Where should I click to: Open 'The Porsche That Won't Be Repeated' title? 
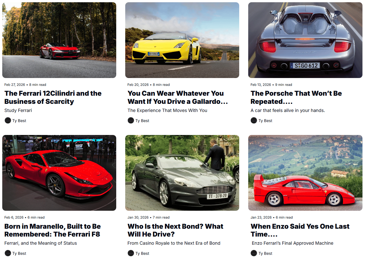tap(296, 97)
